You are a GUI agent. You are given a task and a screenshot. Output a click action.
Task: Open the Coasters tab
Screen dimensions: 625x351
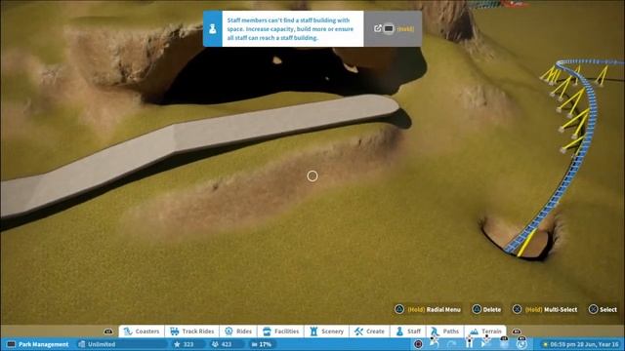(142, 331)
